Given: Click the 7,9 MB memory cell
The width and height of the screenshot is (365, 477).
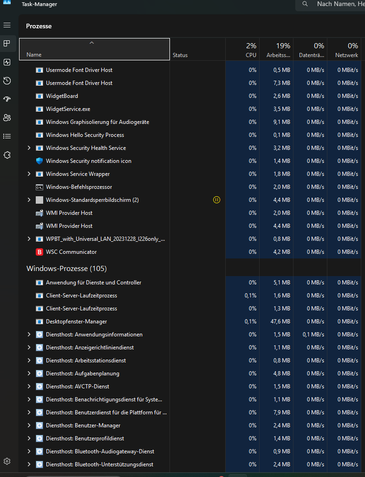Looking at the screenshot, I should [x=276, y=413].
